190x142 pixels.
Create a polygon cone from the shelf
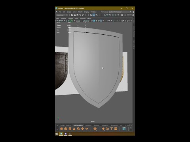click(74, 129)
